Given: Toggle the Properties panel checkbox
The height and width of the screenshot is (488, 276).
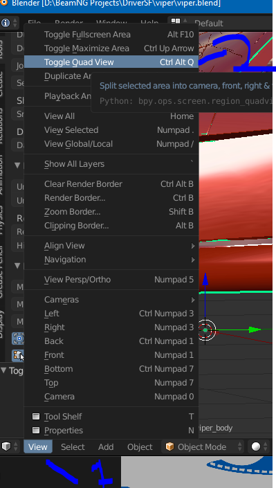Looking at the screenshot, I should 36,431.
